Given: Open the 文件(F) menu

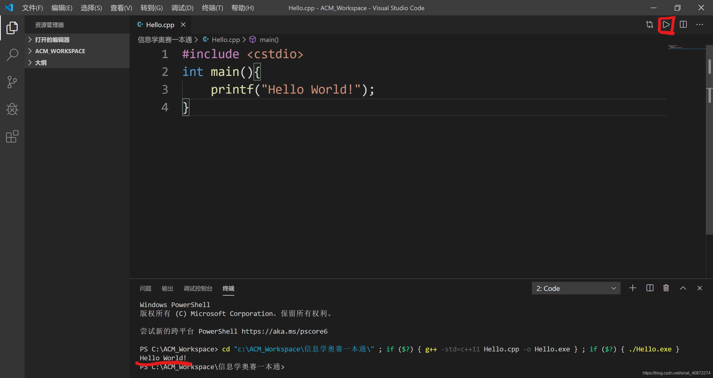Looking at the screenshot, I should tap(33, 8).
